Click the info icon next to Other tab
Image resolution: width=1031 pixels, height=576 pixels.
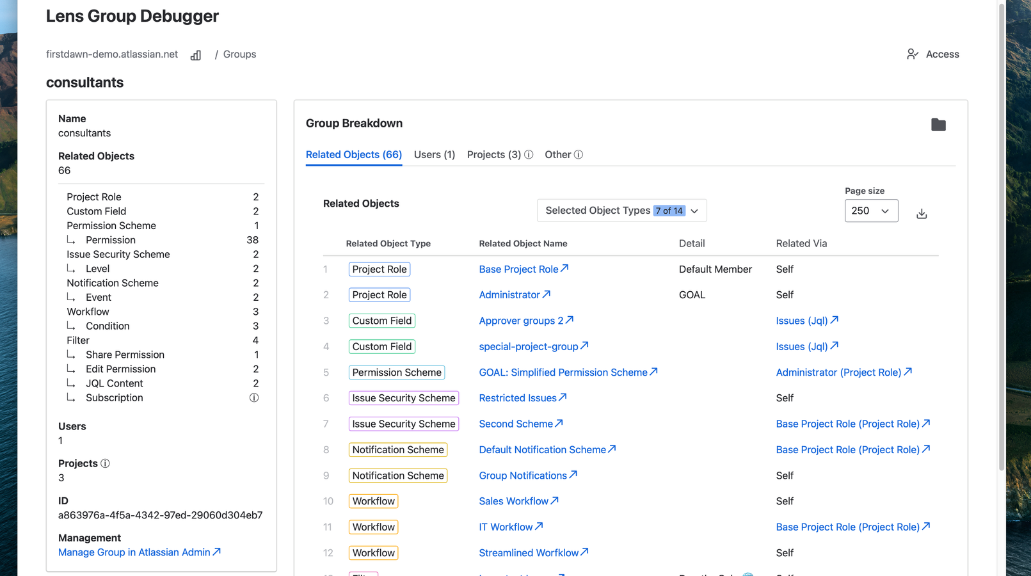[x=579, y=155]
